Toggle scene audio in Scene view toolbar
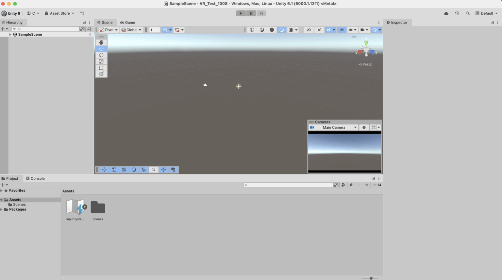 [319, 30]
